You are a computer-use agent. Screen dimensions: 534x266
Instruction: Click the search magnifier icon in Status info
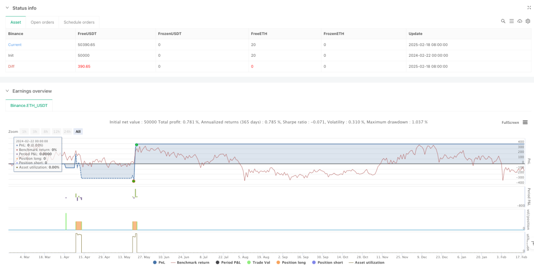(503, 21)
